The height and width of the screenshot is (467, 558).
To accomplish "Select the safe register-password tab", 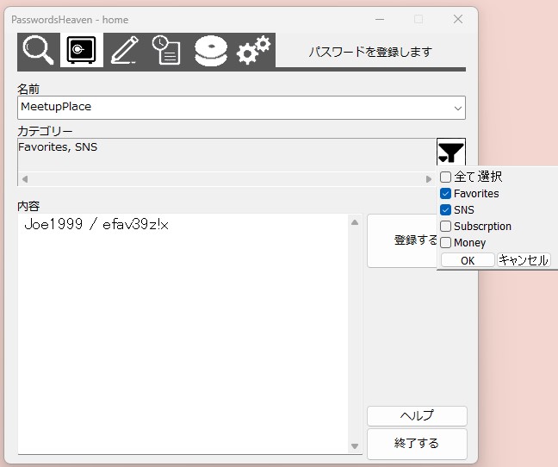I will click(x=82, y=50).
